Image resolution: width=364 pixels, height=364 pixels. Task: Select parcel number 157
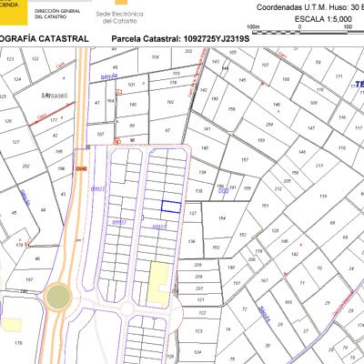245,160
